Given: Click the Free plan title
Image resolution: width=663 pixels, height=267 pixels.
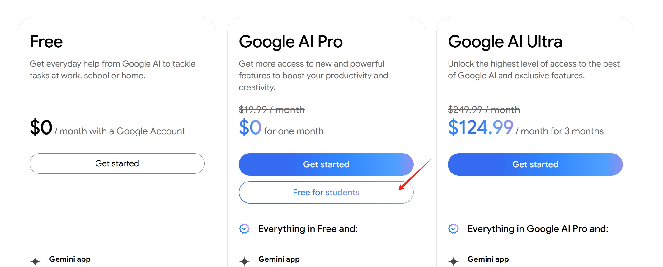Looking at the screenshot, I should pyautogui.click(x=46, y=42).
